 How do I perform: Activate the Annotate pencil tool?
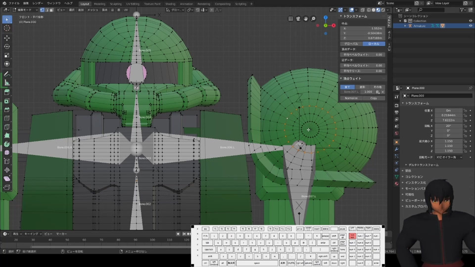click(6, 74)
